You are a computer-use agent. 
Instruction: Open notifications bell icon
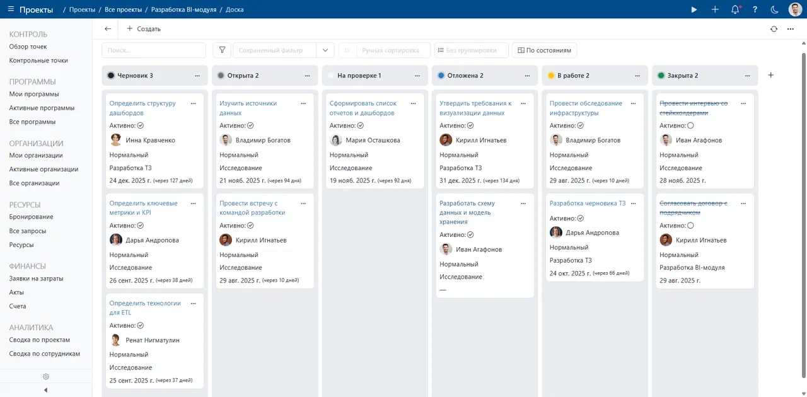[734, 9]
